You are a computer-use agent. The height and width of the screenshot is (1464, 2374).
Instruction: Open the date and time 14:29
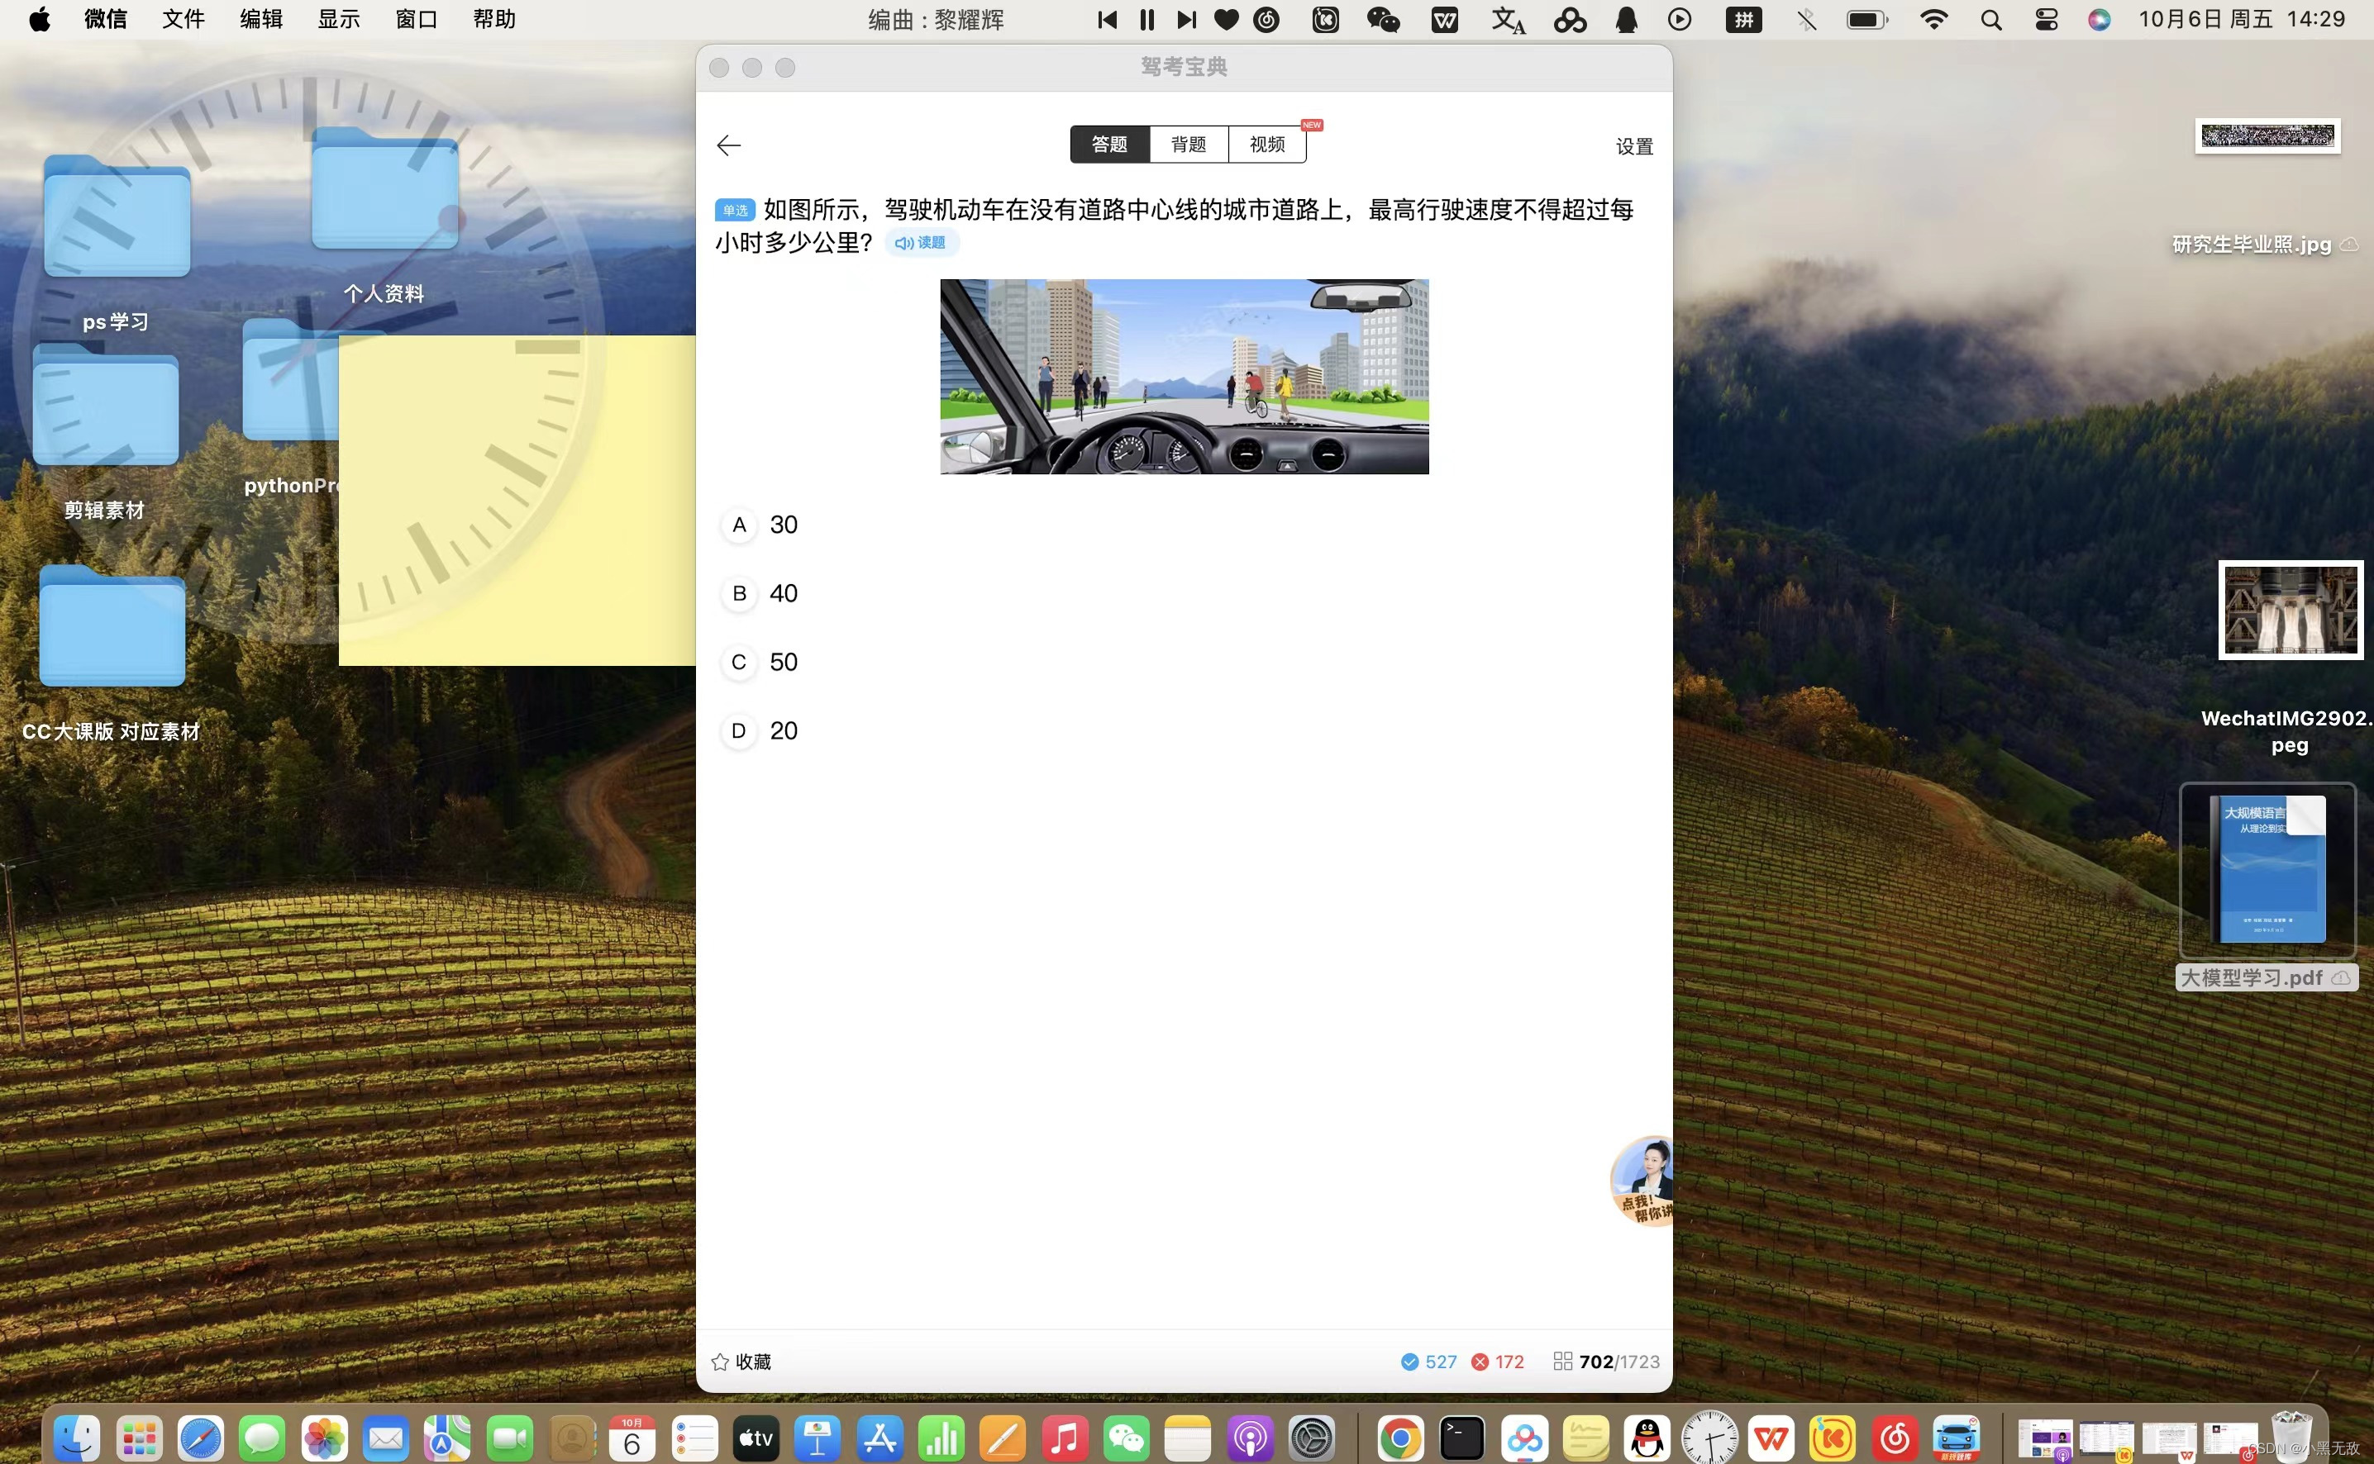[x=2241, y=19]
